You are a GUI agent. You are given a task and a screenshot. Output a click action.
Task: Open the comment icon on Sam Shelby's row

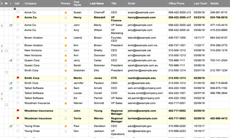click(x=6, y=51)
